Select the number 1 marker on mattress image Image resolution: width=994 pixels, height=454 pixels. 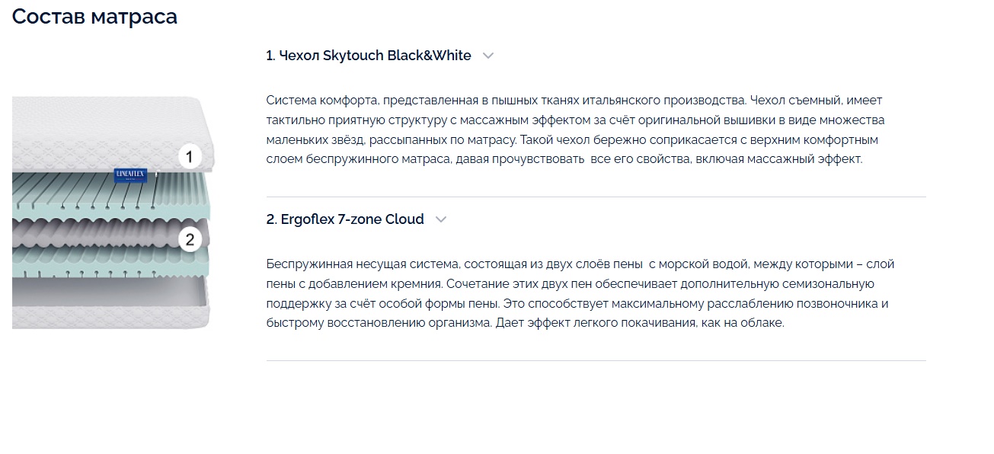tap(190, 158)
